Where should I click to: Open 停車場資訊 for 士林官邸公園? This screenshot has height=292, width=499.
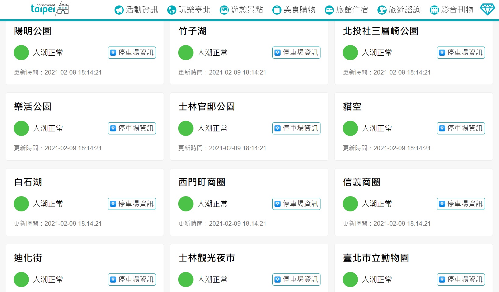296,128
